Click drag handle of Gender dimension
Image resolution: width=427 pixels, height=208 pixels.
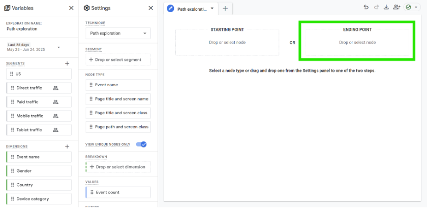(x=12, y=171)
